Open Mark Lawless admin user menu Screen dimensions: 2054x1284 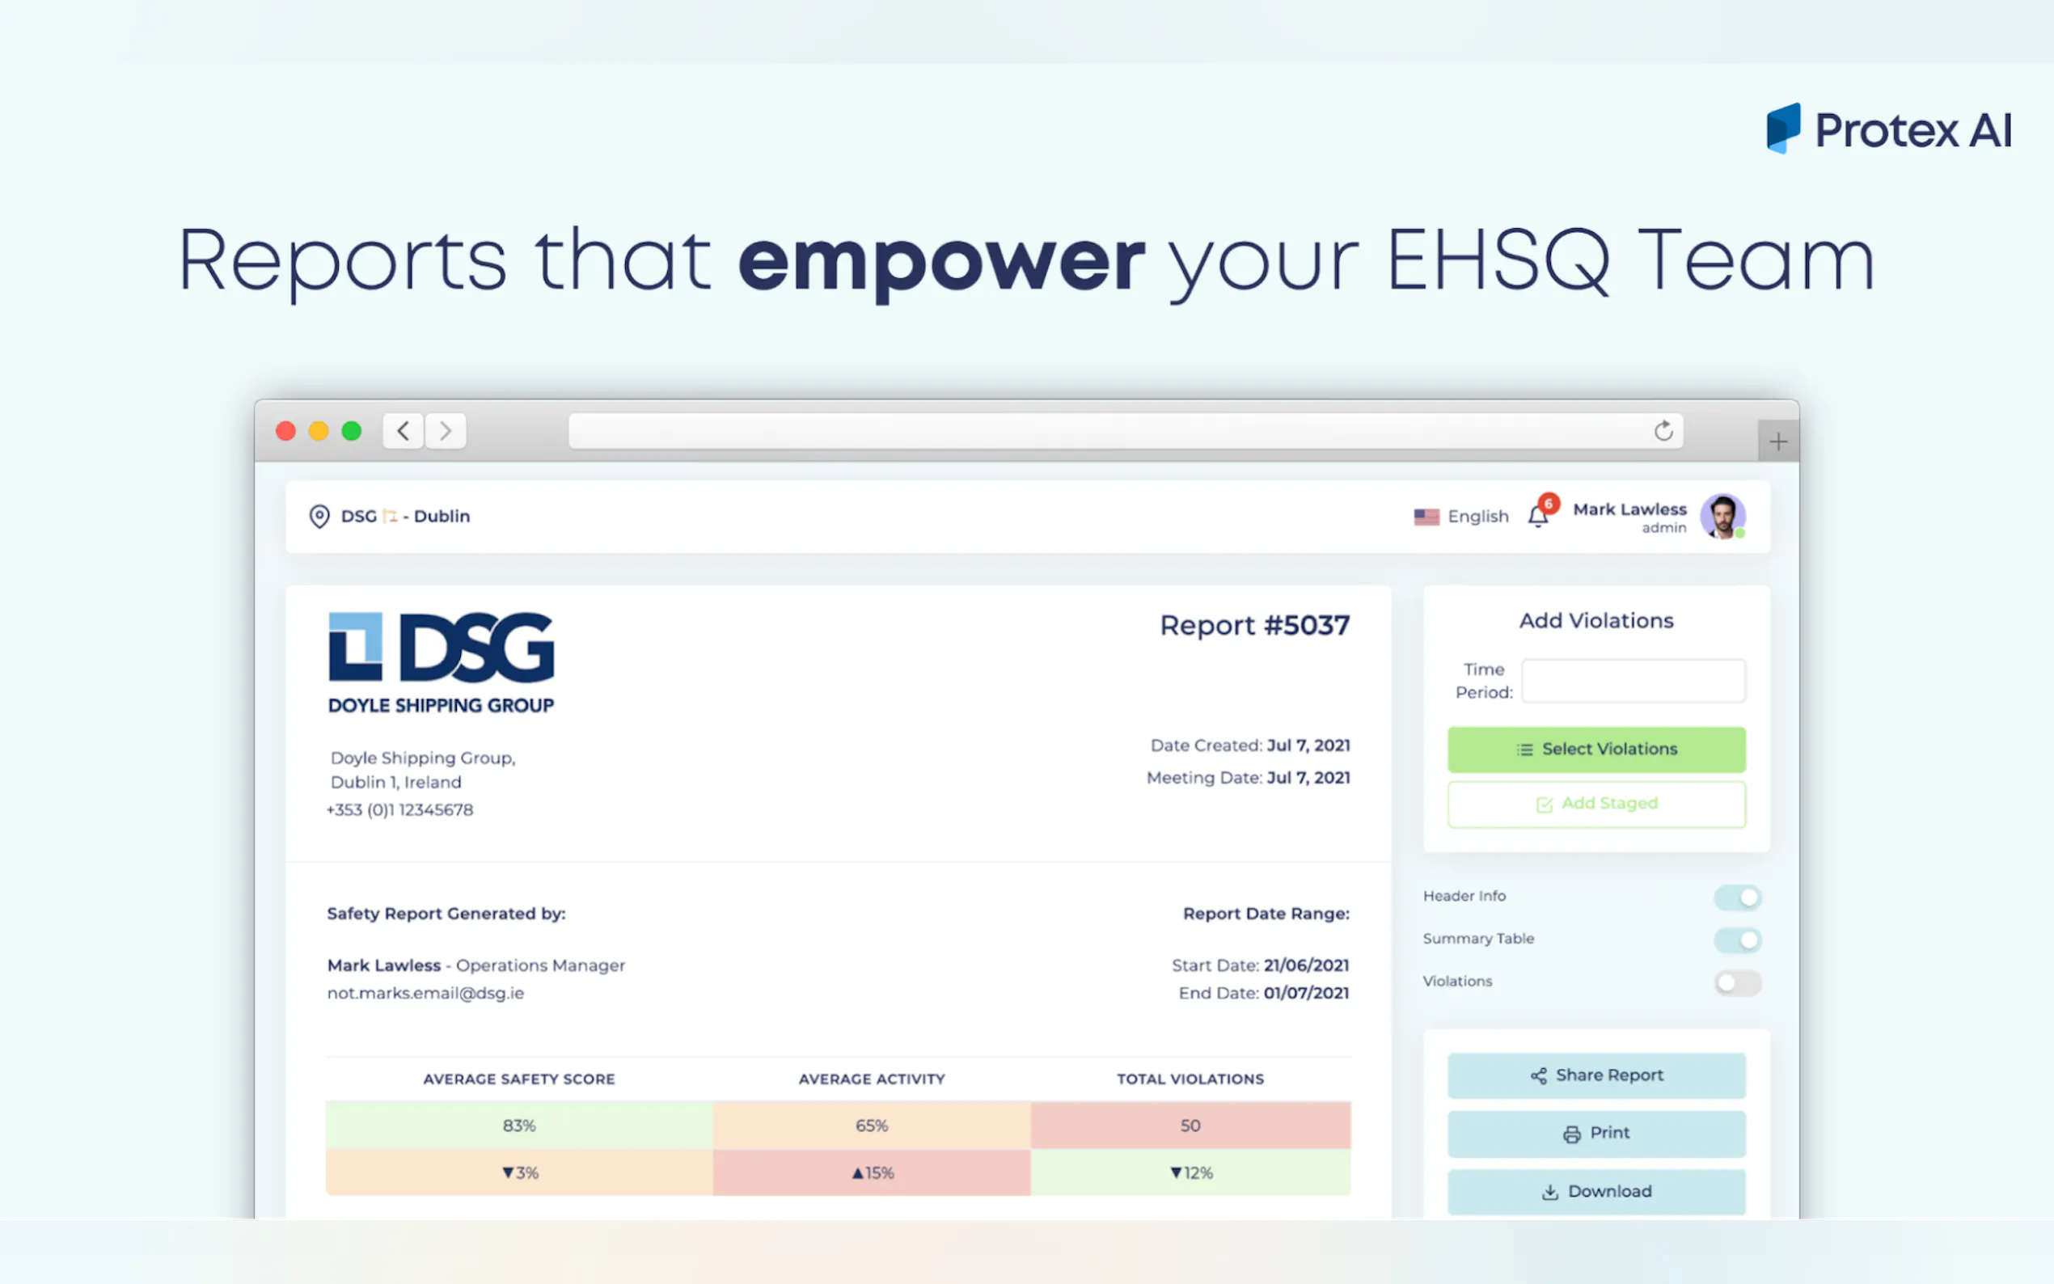[1629, 517]
